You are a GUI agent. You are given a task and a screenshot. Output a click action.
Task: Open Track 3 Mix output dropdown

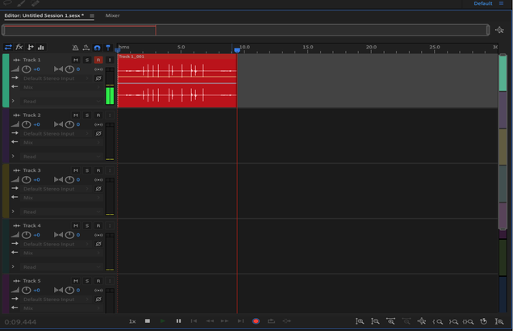[x=60, y=198]
